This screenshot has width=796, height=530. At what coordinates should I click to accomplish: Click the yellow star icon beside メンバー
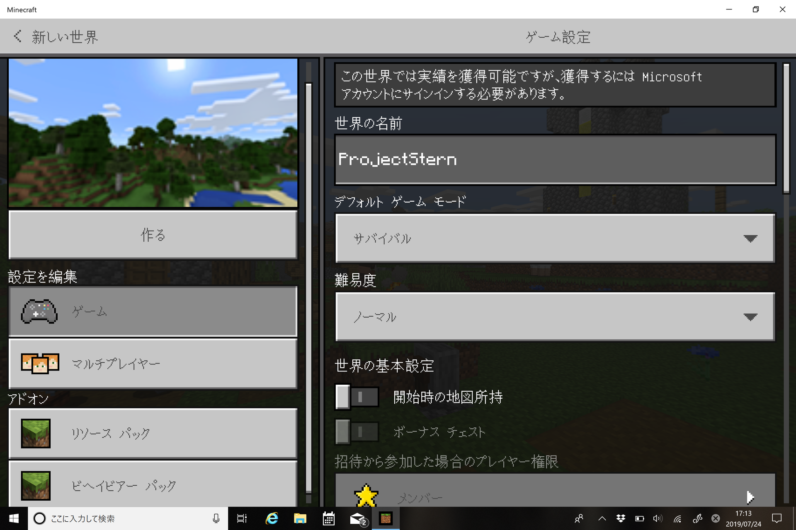click(366, 495)
